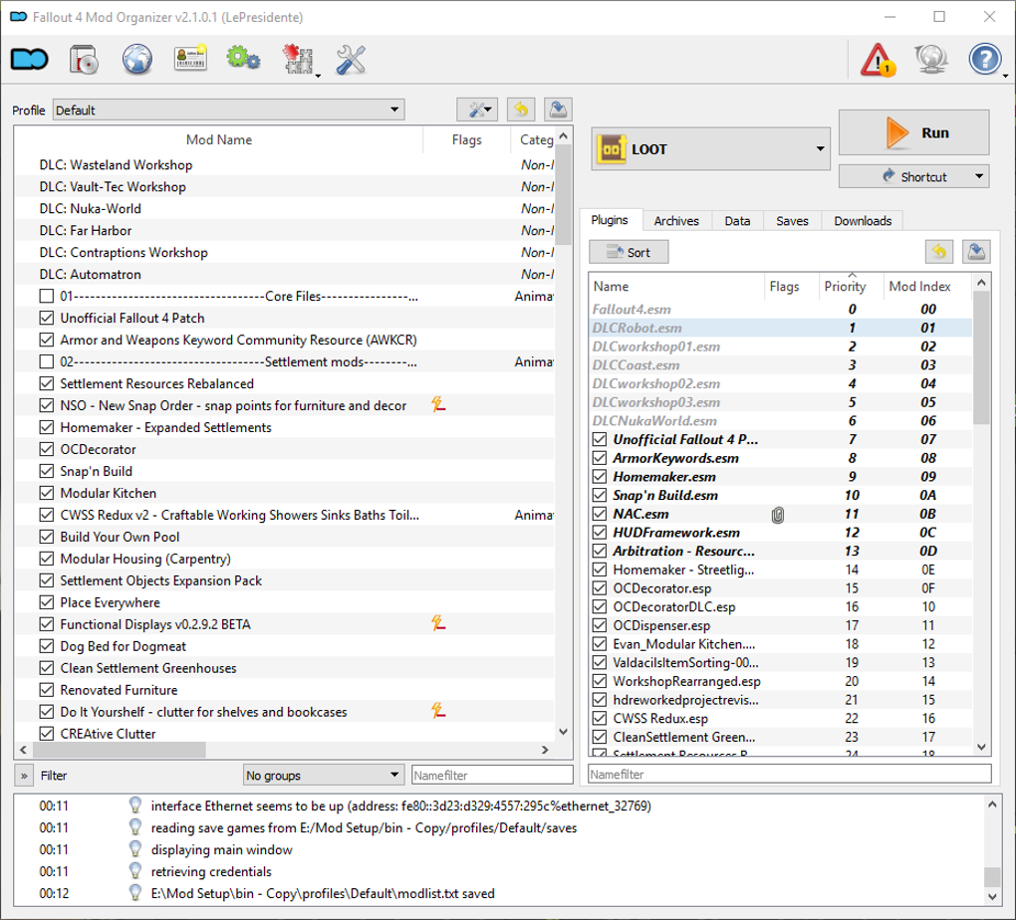Open the Shortcut dropdown arrow

point(979,176)
